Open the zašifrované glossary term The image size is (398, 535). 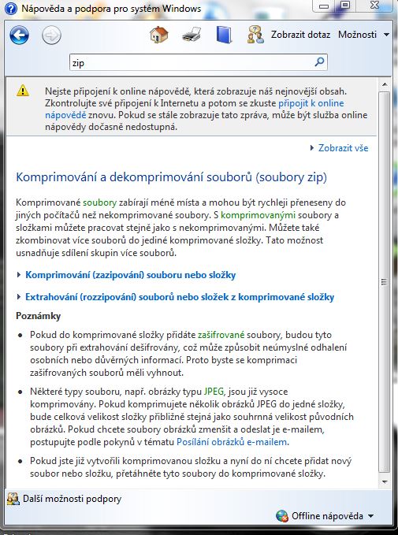(221, 335)
